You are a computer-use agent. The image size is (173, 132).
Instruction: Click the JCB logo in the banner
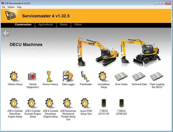[11, 15]
